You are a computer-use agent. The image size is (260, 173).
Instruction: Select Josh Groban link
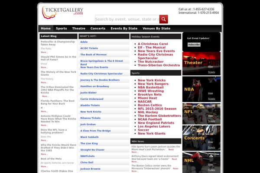click(88, 124)
